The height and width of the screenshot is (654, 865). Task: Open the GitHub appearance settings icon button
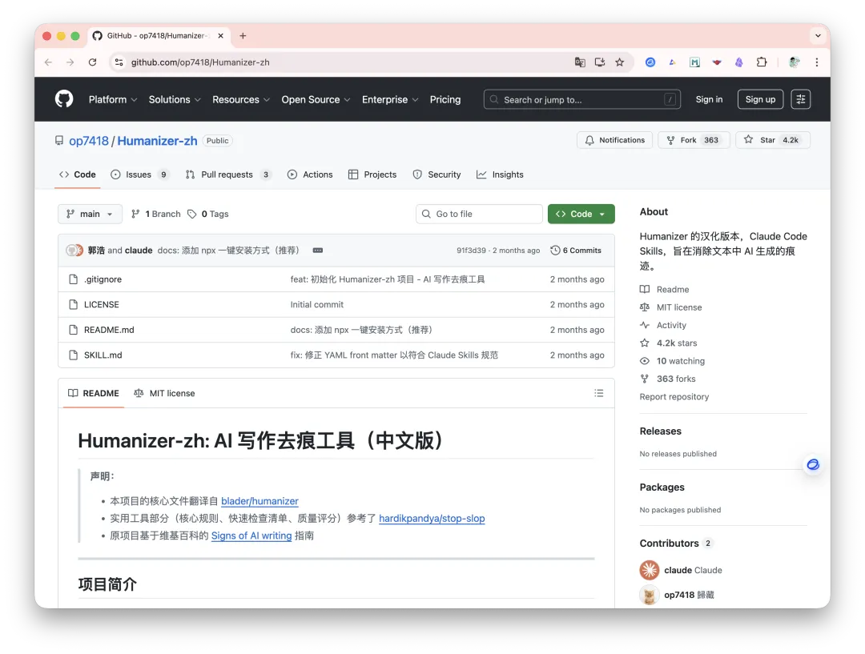(800, 99)
